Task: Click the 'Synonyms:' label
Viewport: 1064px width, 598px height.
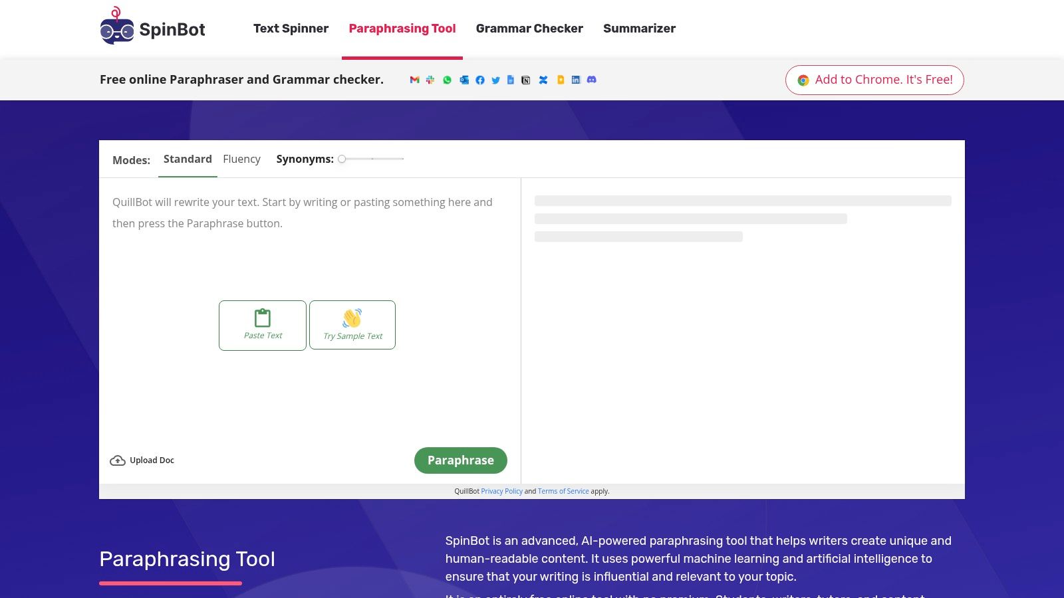Action: [305, 159]
